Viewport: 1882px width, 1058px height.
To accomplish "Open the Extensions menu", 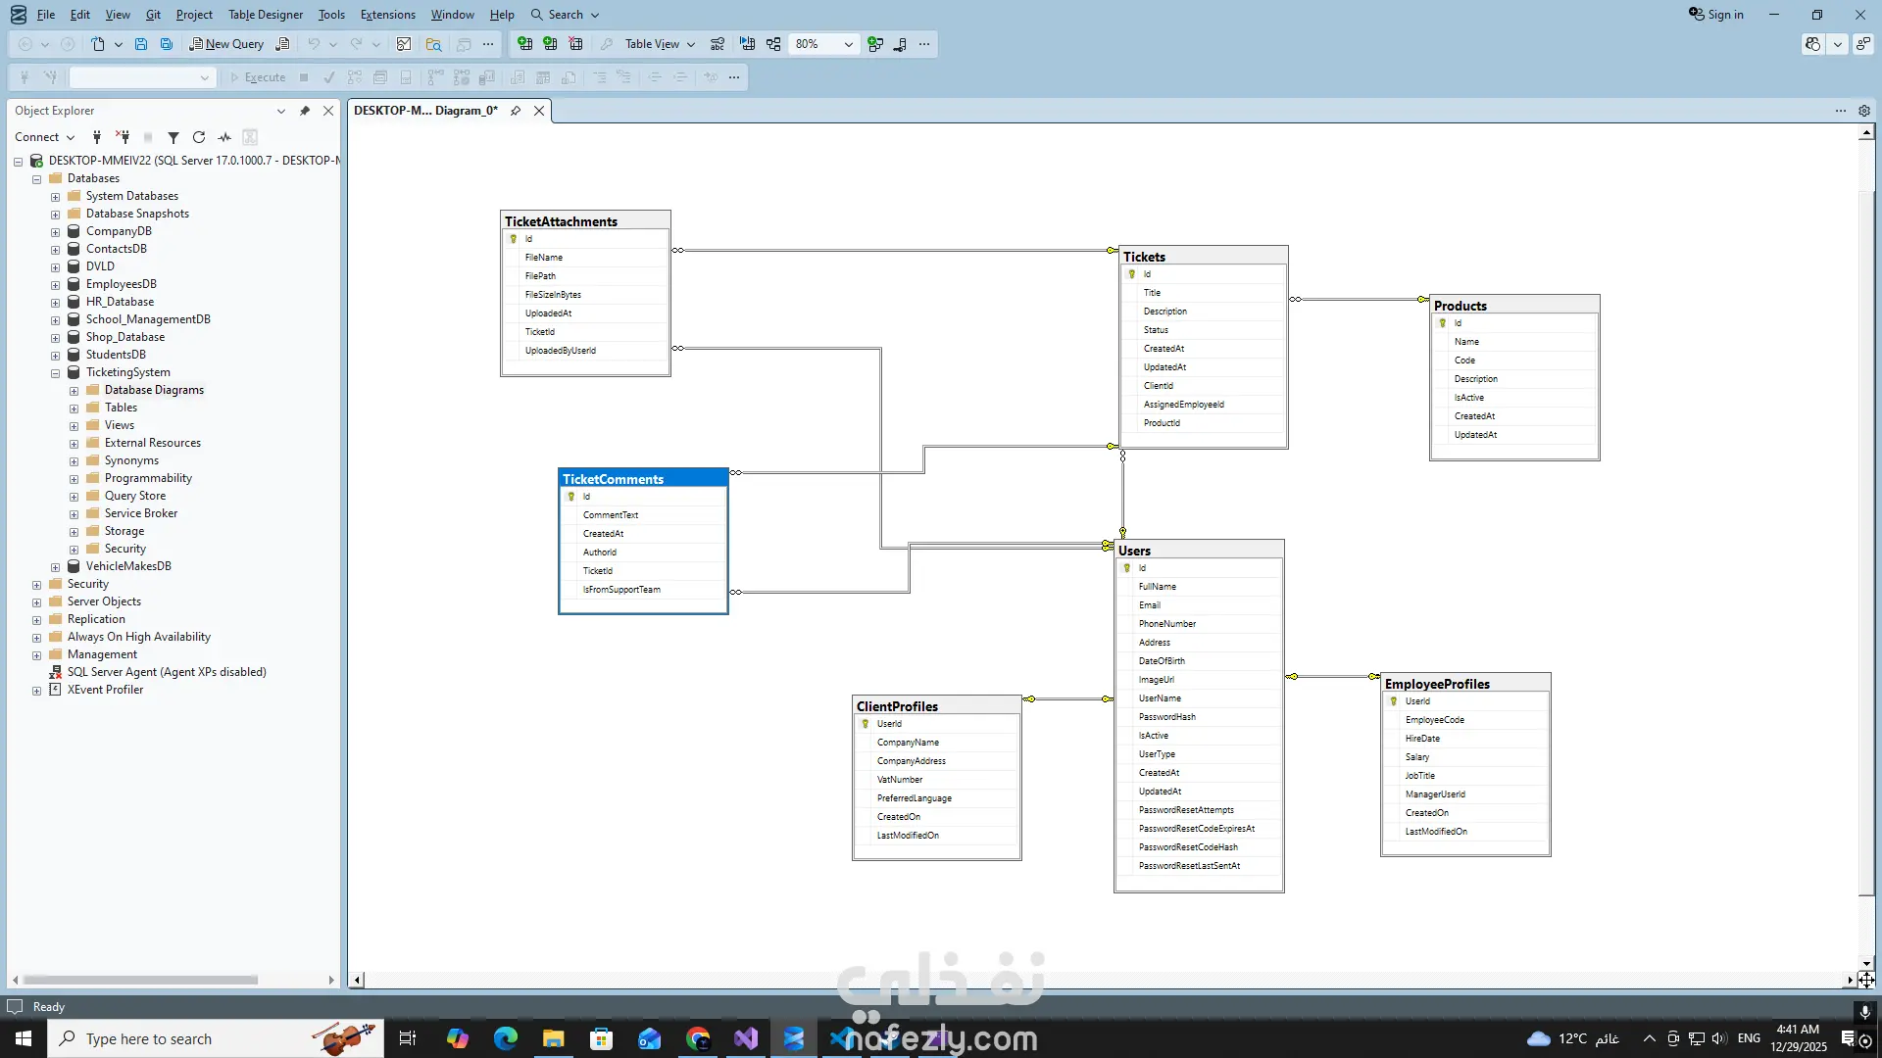I will [x=387, y=15].
